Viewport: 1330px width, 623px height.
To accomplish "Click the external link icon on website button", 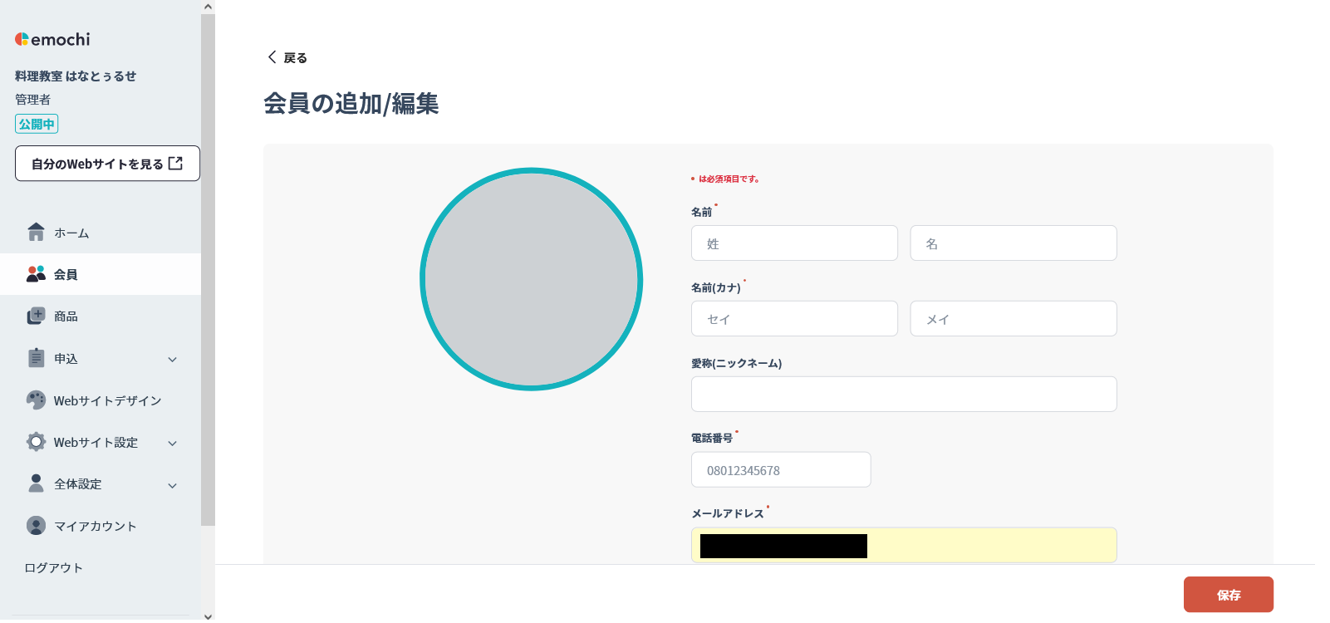I will coord(175,164).
